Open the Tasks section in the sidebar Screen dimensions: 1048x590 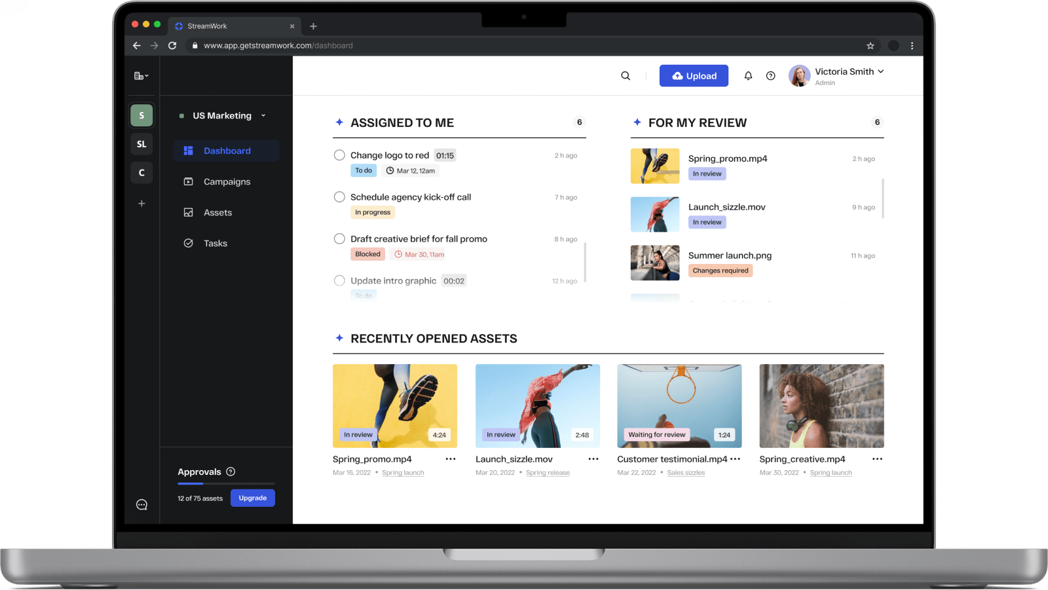click(215, 243)
